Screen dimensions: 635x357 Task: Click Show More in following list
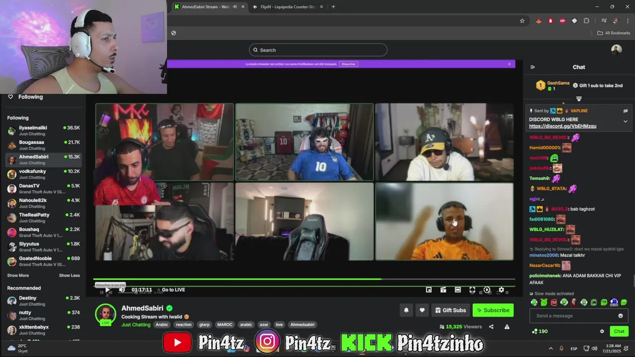point(18,276)
